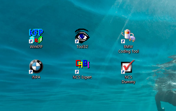The width and height of the screenshot is (176, 111).
Task: Click the shortcut arrow overlay on Tool32
Action: (x=77, y=41)
